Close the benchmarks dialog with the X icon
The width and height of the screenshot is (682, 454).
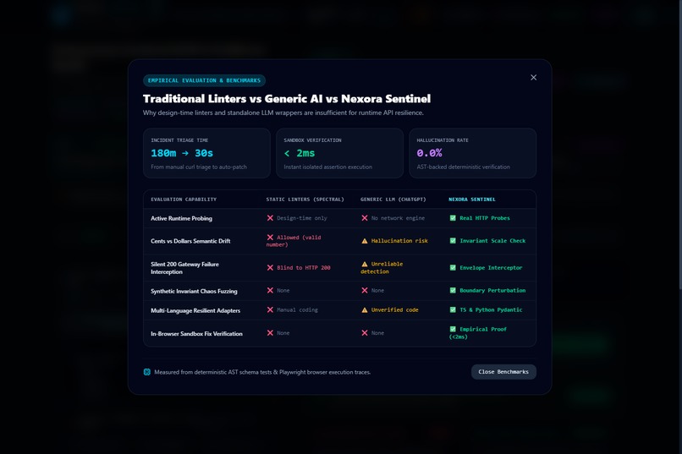(x=533, y=77)
